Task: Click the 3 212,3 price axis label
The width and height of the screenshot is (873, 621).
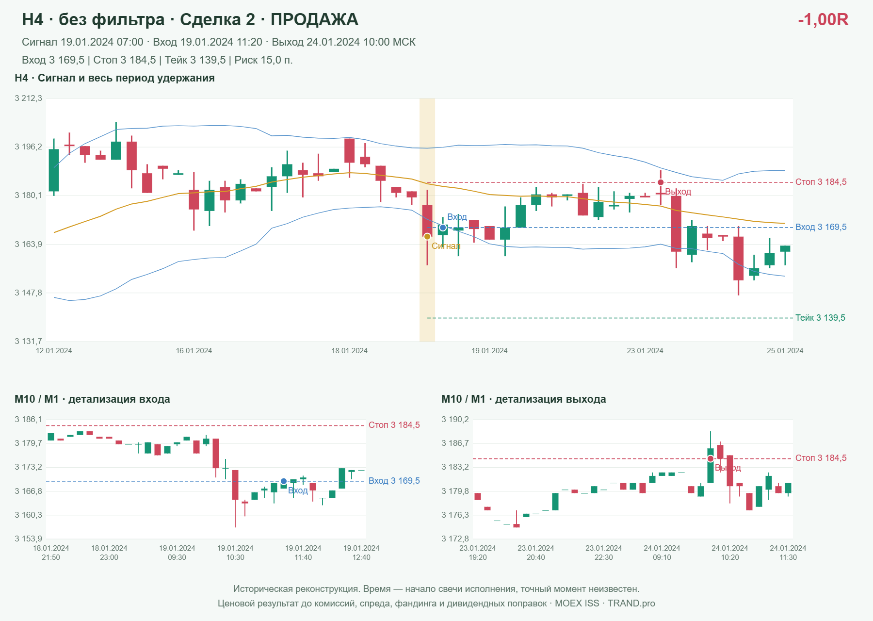Action: [29, 98]
